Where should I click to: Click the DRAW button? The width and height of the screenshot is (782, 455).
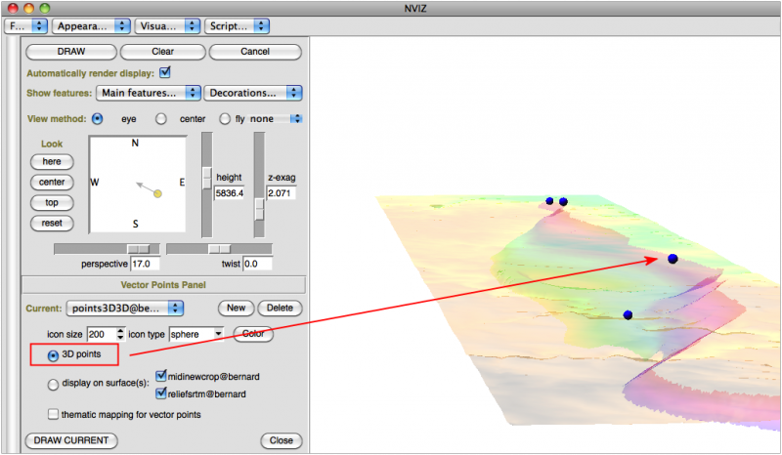click(70, 52)
